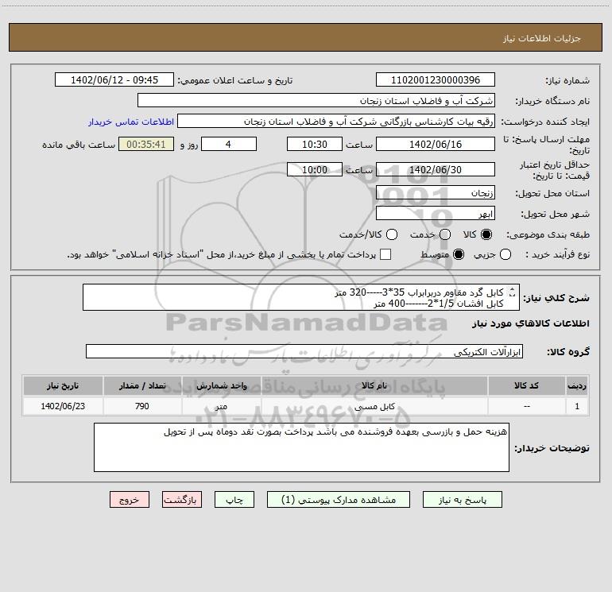Choose the متوسط purchase type radio
Image resolution: width=612 pixels, height=592 pixels.
coord(459,254)
